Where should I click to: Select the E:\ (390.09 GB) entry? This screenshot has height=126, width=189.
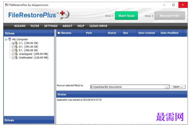tap(28, 50)
